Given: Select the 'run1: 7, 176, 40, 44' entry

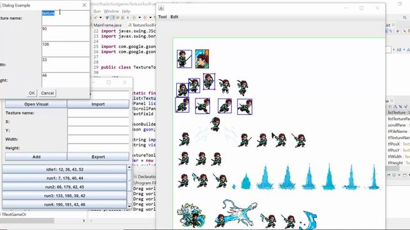Looking at the screenshot, I should 65,178.
